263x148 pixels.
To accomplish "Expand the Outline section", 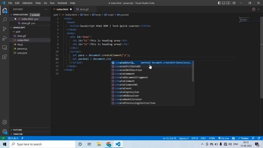I will pyautogui.click(x=17, y=130).
